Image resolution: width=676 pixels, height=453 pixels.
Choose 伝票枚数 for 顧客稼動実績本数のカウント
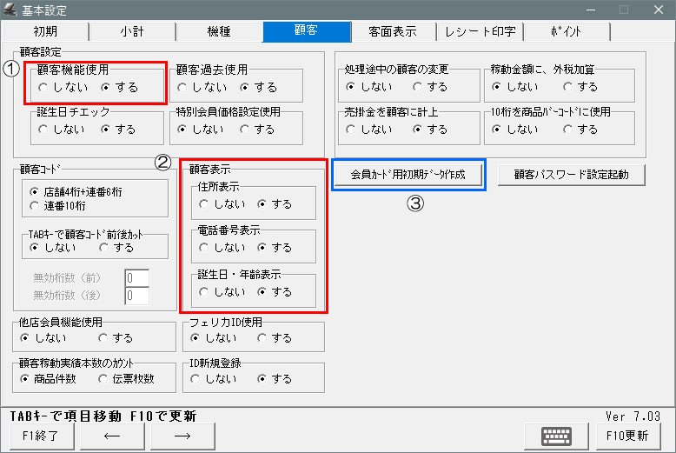pos(104,379)
